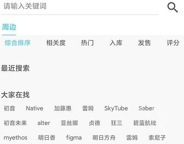The width and height of the screenshot is (184, 144).
Task: Choose the 初音未来 keyword
Action: tap(15, 123)
